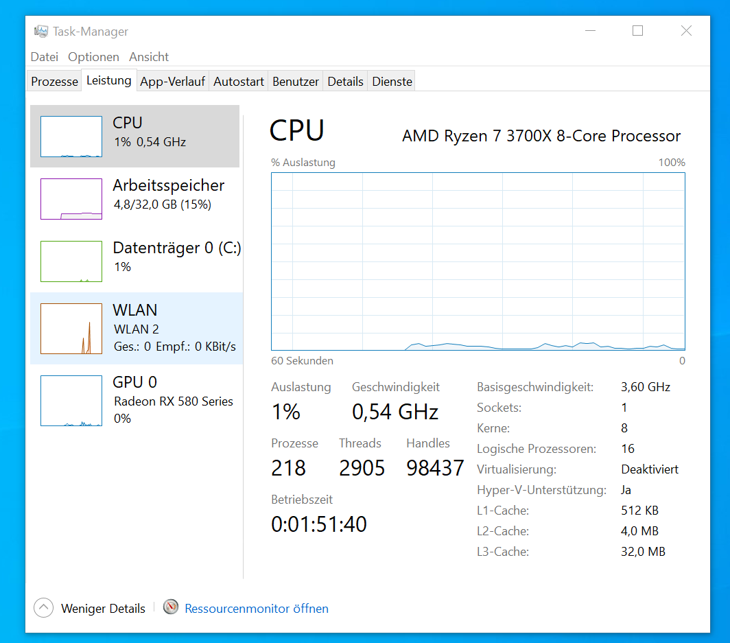Switch to the Benutzer tab
The image size is (730, 643).
pyautogui.click(x=295, y=81)
